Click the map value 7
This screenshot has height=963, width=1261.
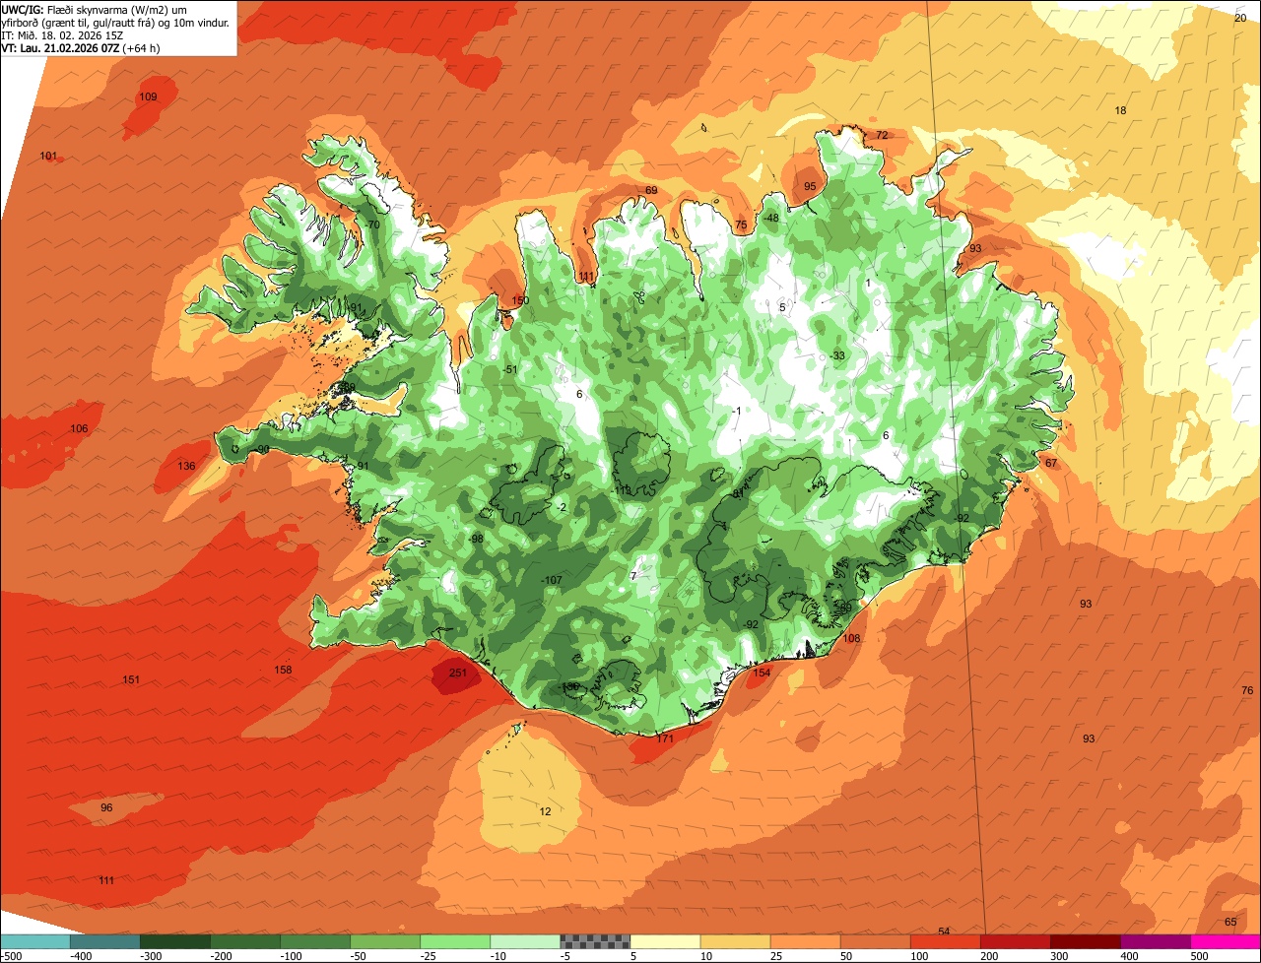(633, 576)
